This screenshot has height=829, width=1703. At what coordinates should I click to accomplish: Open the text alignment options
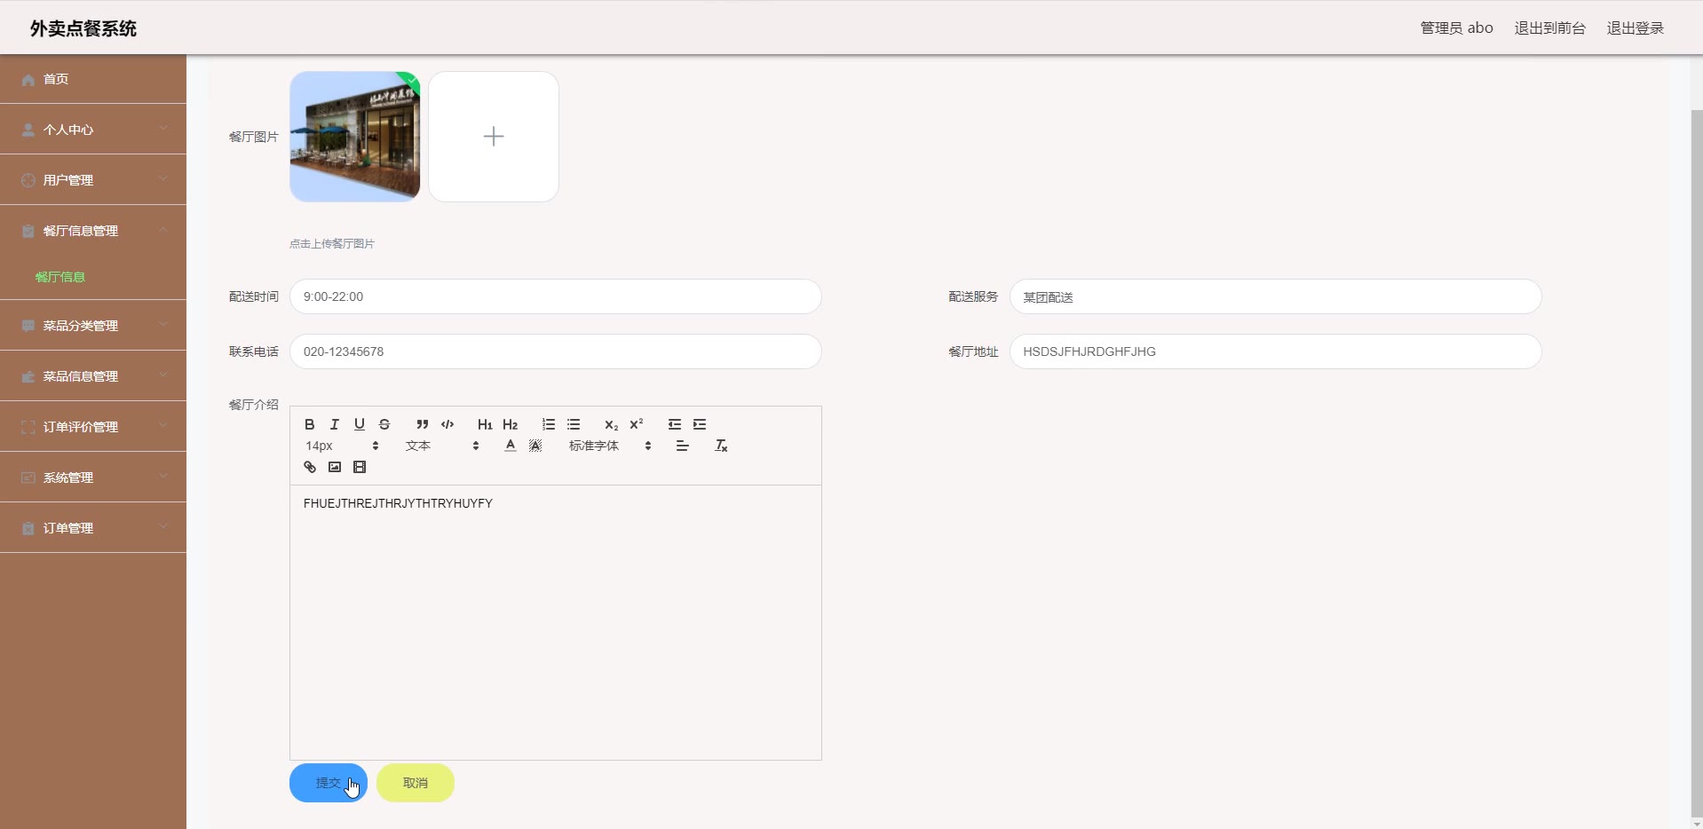[682, 446]
